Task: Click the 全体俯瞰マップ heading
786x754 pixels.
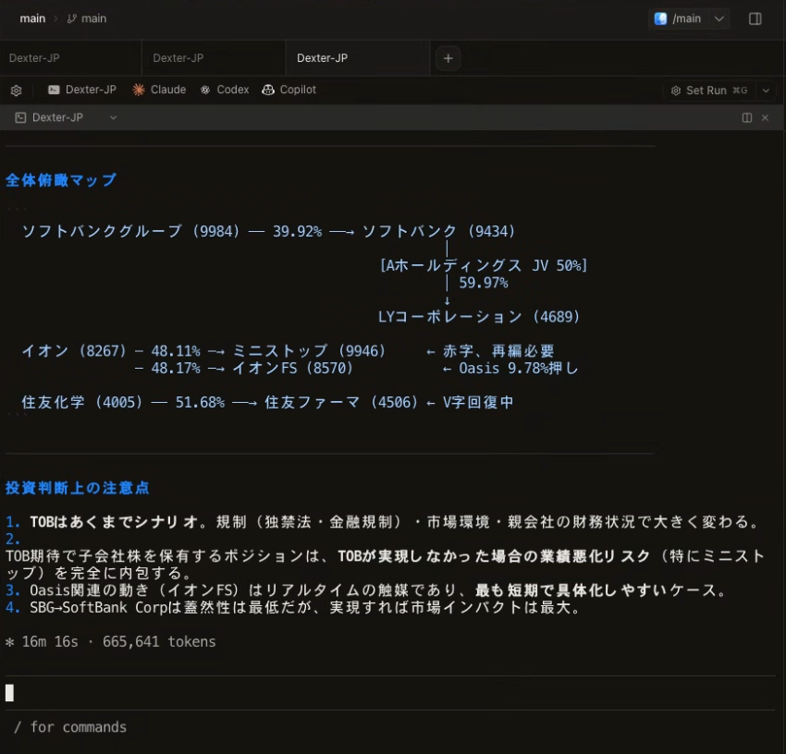Action: click(61, 180)
